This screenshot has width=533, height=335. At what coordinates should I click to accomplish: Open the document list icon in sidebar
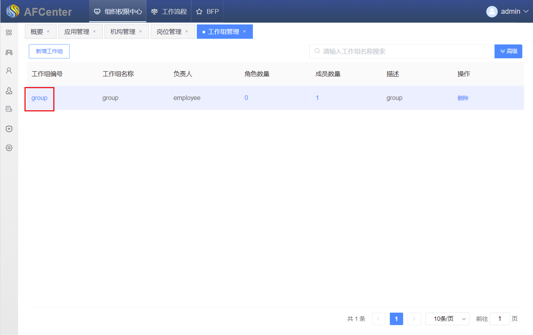(x=9, y=109)
